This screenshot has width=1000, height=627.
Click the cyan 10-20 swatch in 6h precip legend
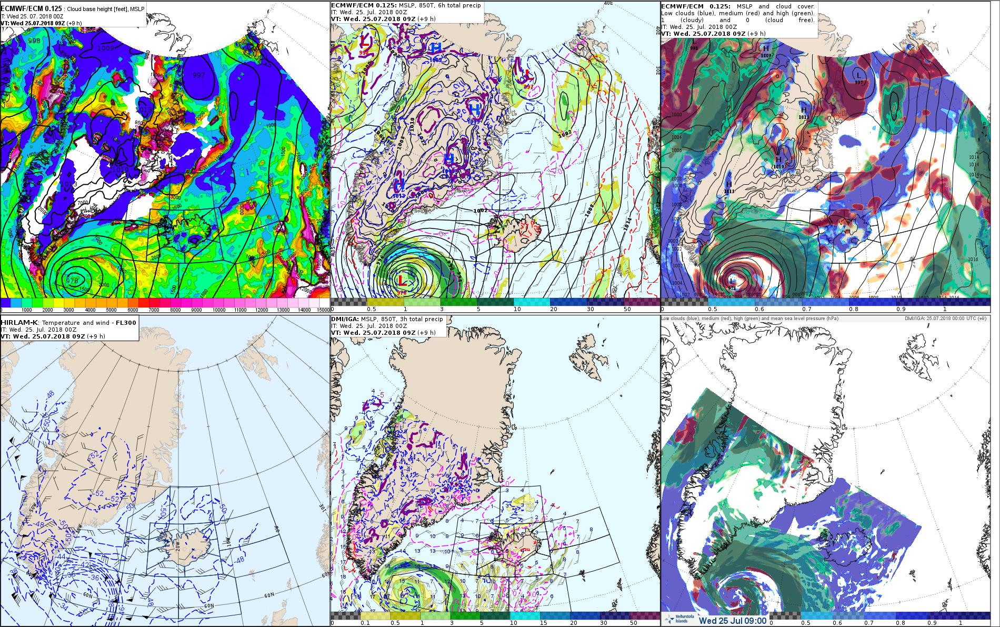click(x=532, y=303)
